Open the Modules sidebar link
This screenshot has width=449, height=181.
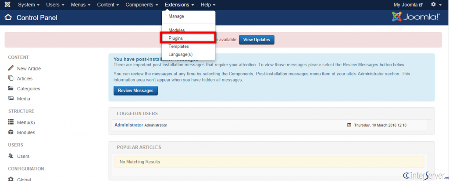pyautogui.click(x=26, y=132)
